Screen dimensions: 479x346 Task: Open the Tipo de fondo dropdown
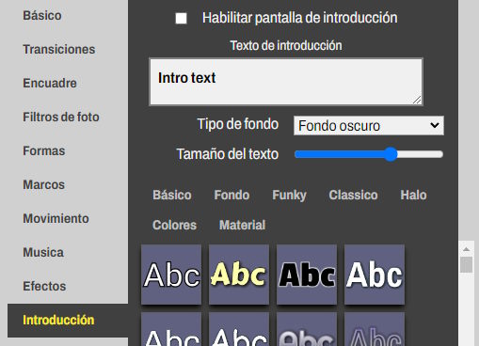(x=369, y=126)
